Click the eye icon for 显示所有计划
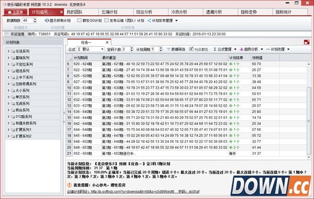 tap(47, 20)
